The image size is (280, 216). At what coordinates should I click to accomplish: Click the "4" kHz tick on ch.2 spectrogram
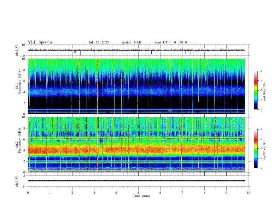(x=24, y=150)
